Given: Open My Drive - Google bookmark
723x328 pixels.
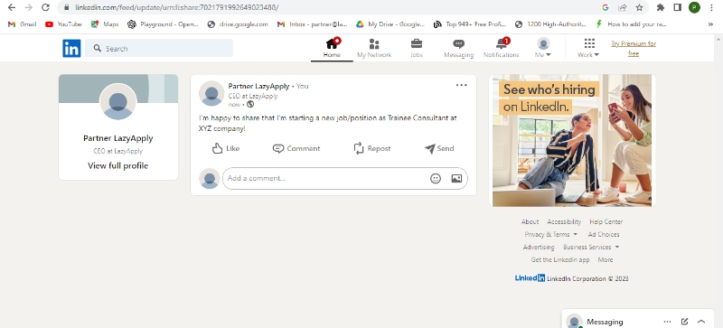Looking at the screenshot, I should click(390, 24).
